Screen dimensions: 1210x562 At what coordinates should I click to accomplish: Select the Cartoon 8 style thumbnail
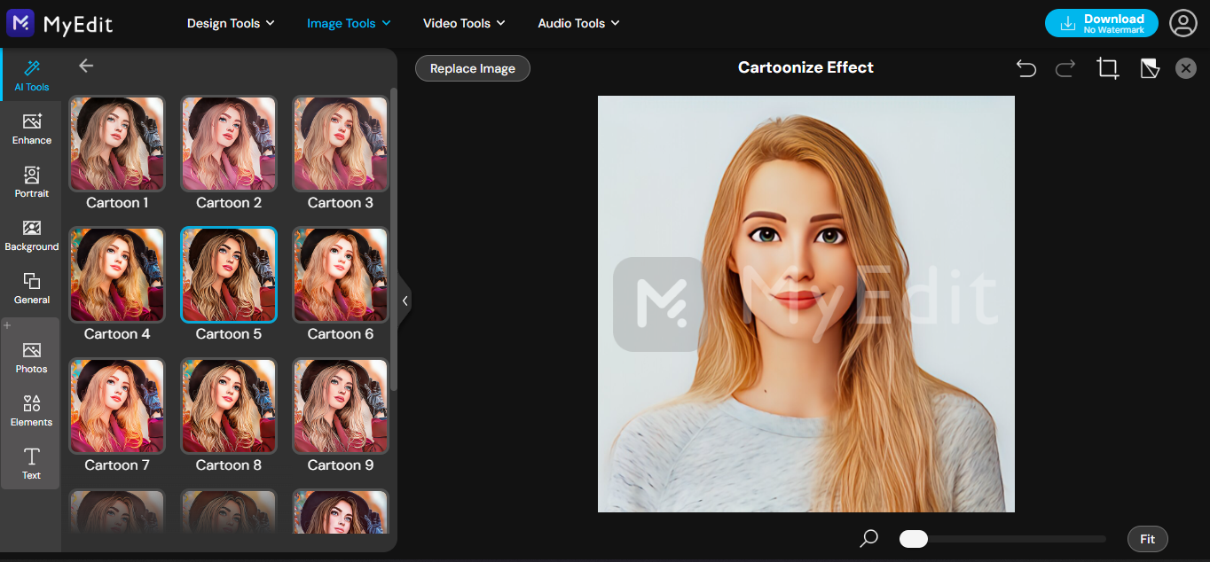228,406
